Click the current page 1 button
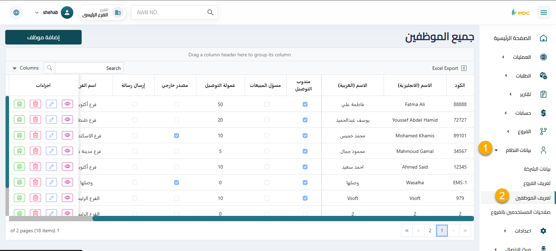This screenshot has width=556, height=251. [442, 230]
